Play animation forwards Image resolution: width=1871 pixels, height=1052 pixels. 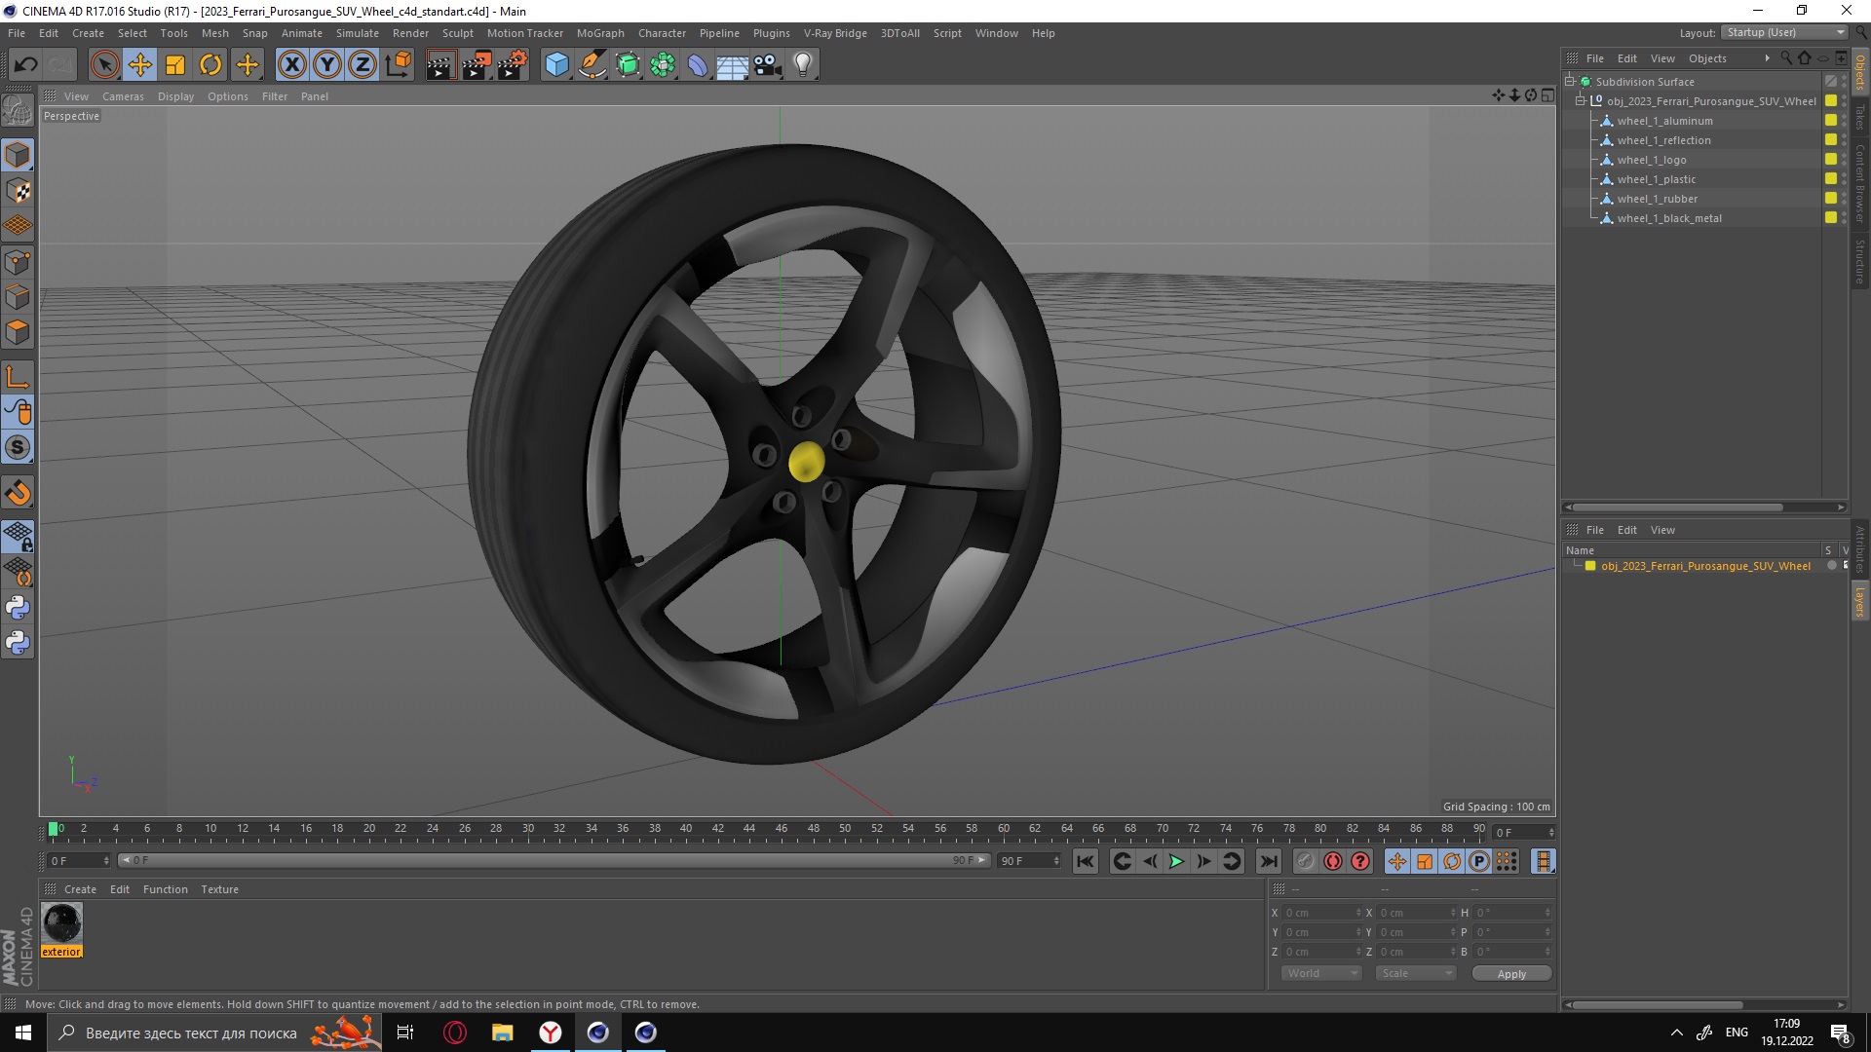[1176, 862]
